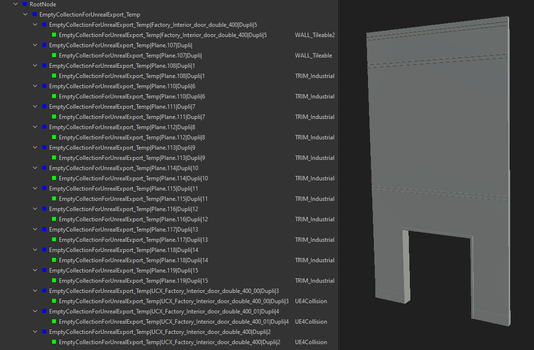Collapse the EmptyCollectionForUnrealExport_Temp node chevron
Viewport: 534px width, 350px height.
25,14
